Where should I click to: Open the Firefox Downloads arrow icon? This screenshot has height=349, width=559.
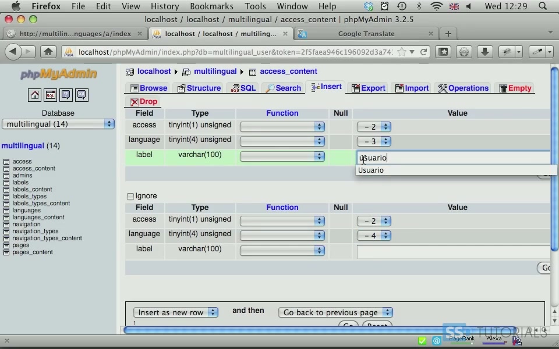coord(485,52)
